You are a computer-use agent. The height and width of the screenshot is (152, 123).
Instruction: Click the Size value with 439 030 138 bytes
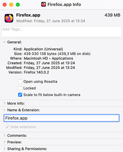pyautogui.click(x=57, y=54)
